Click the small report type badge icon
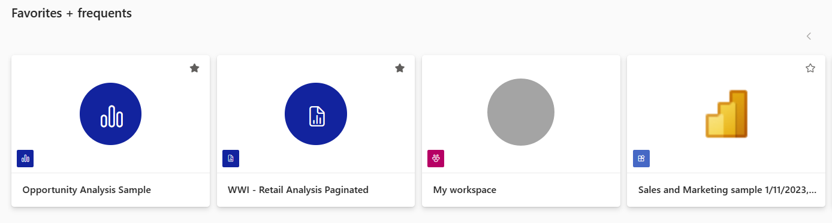This screenshot has width=832, height=223. [x=25, y=158]
